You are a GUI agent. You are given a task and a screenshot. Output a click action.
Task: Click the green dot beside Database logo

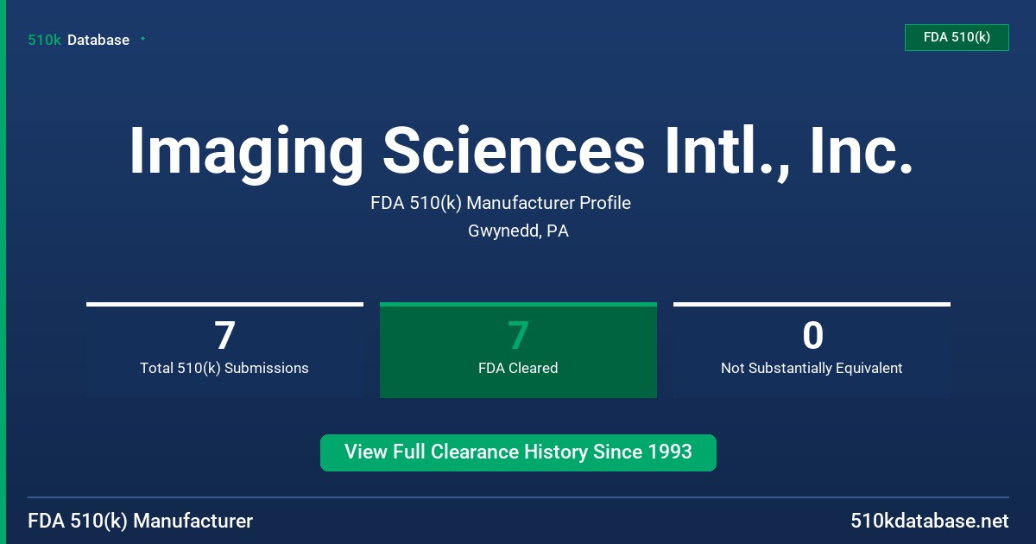pos(142,39)
